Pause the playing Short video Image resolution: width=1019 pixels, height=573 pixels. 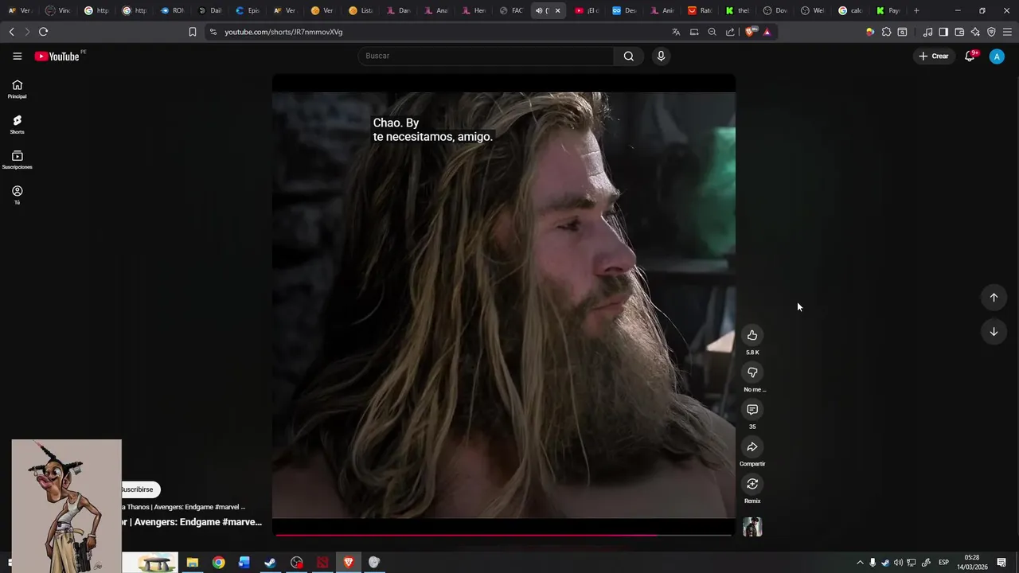[504, 306]
